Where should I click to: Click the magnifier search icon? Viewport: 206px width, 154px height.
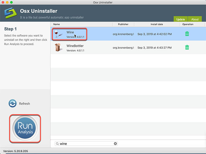pos(57,144)
